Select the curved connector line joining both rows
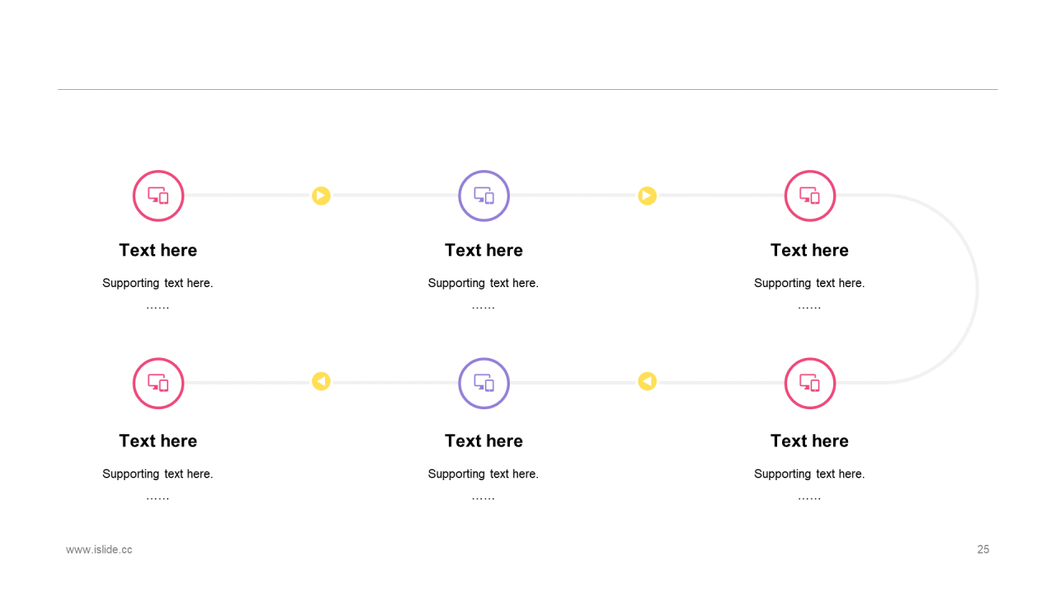Image resolution: width=1056 pixels, height=594 pixels. [978, 289]
